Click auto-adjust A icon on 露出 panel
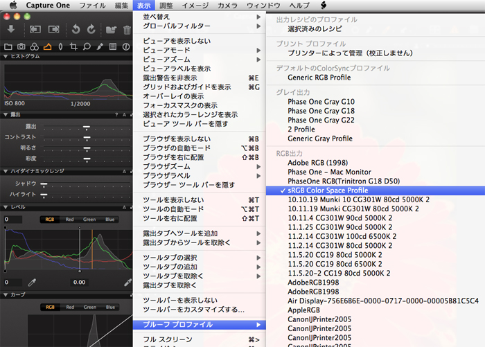Image resolution: width=485 pixels, height=347 pixels. click(124, 115)
